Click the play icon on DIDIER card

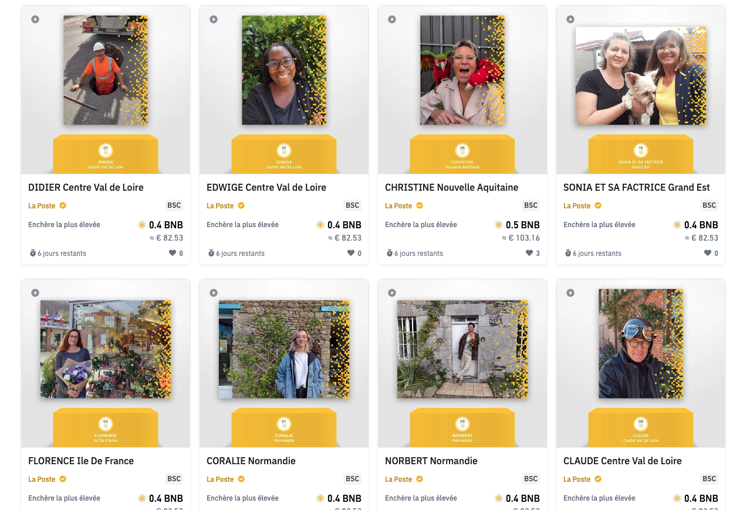[x=35, y=19]
